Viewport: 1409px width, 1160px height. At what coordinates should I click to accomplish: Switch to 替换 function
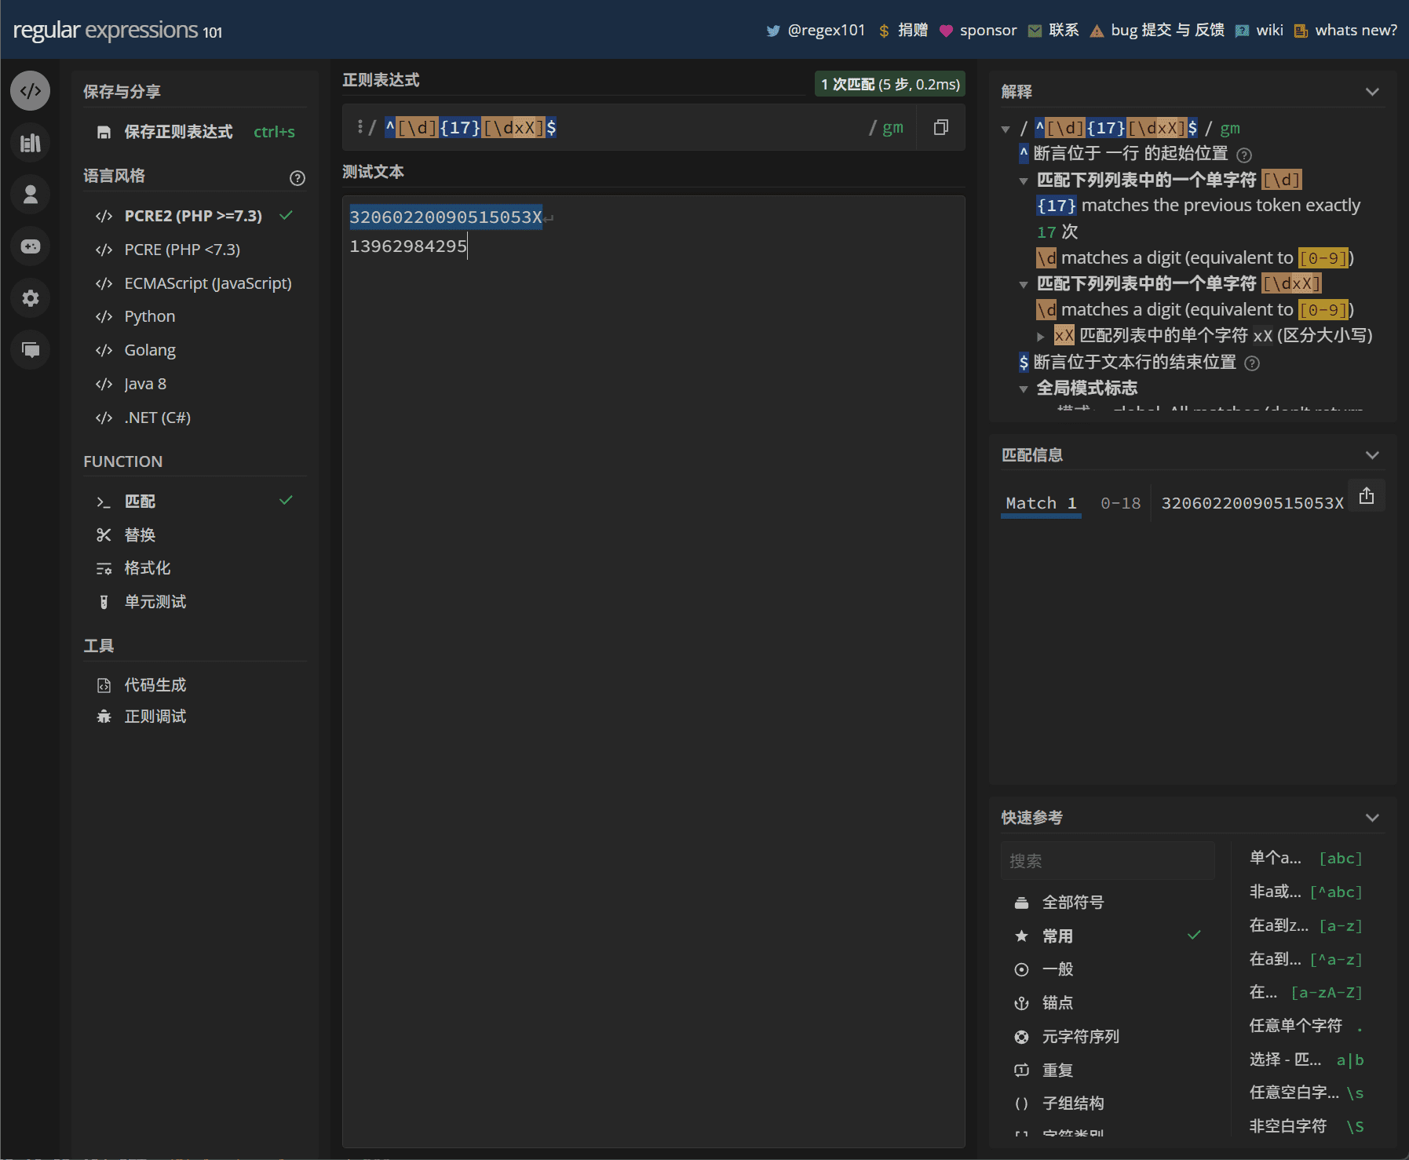[140, 535]
